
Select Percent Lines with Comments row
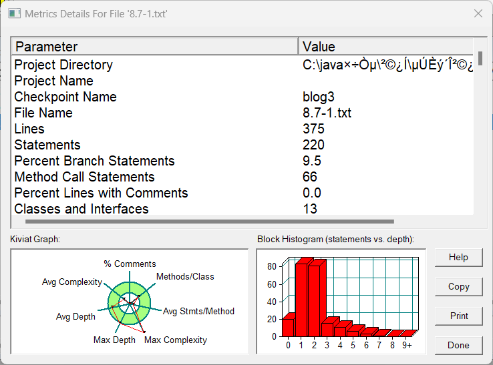point(242,194)
